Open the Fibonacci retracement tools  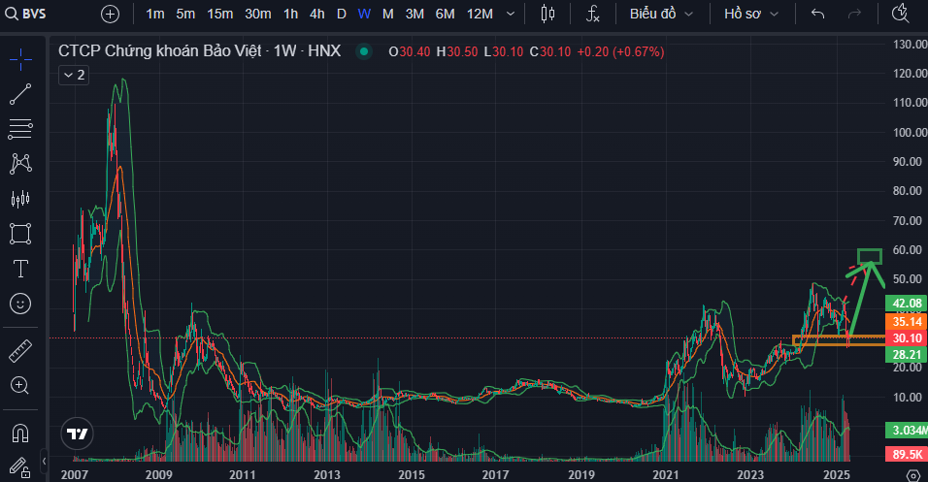(20, 129)
